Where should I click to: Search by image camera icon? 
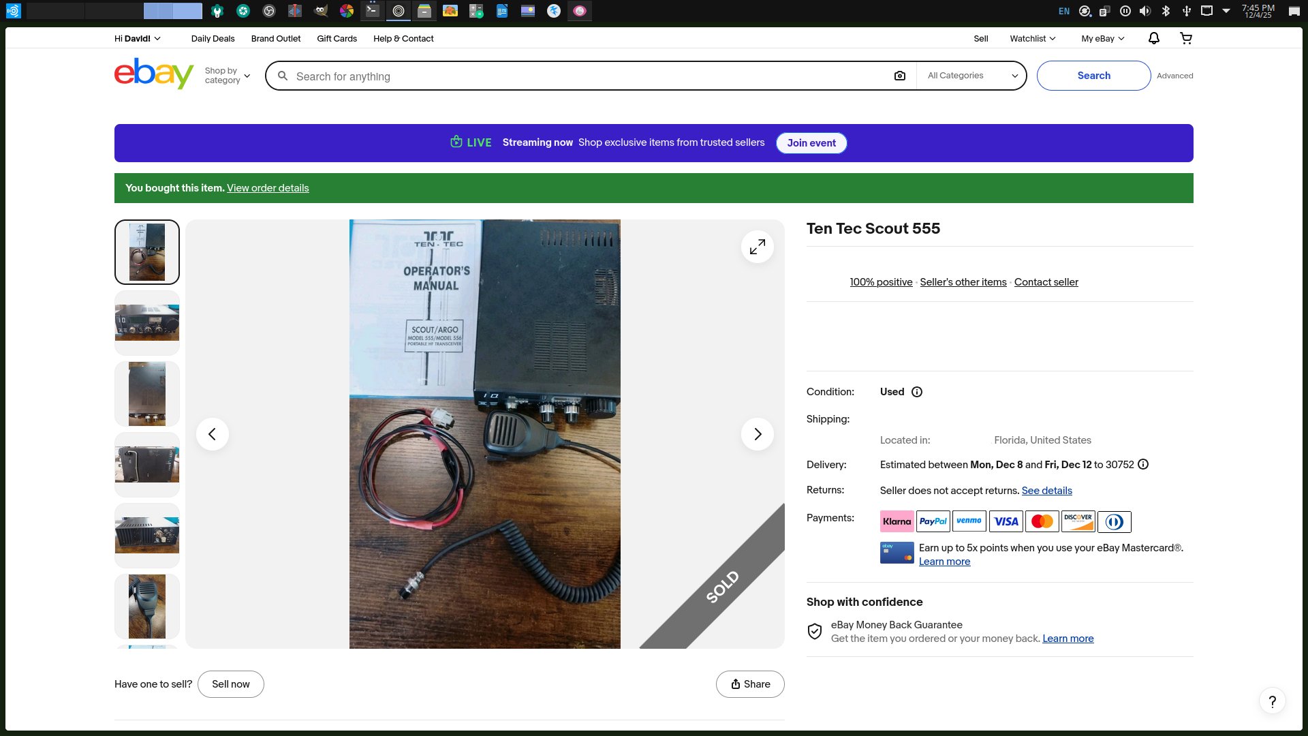click(899, 76)
